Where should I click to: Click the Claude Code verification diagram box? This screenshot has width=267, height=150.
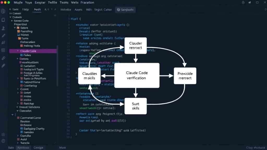(137, 75)
